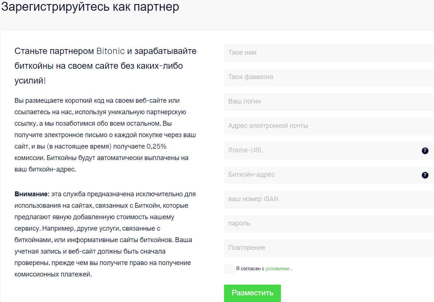Image resolution: width=434 pixels, height=302 pixels.
Task: Click the 'пароль' password field
Action: click(x=328, y=224)
